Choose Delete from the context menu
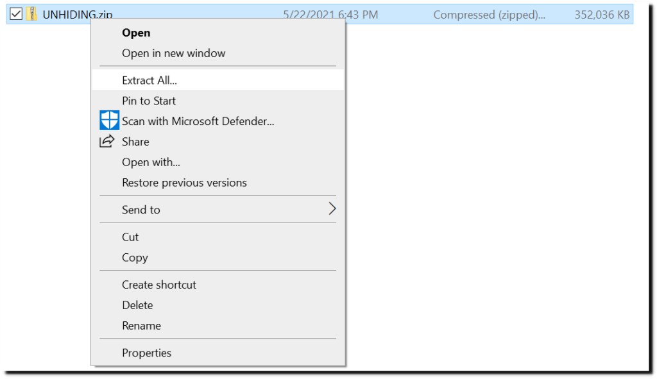657x379 pixels. [218, 305]
